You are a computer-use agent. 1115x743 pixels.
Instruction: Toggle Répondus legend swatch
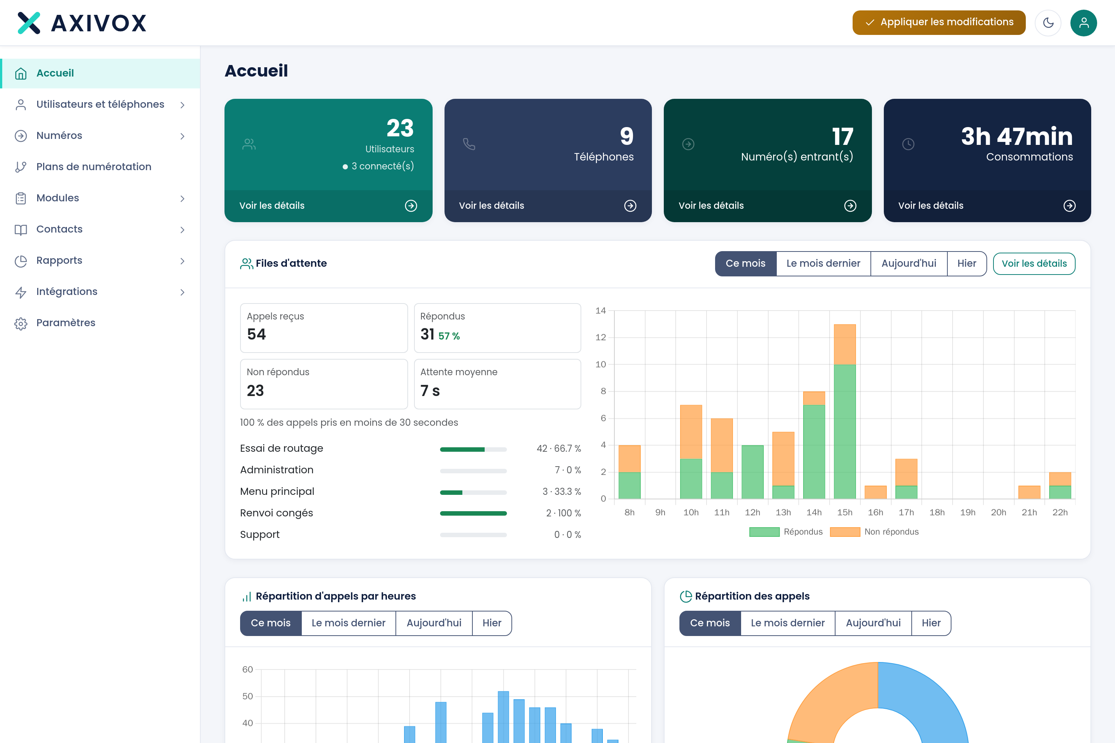tap(764, 532)
